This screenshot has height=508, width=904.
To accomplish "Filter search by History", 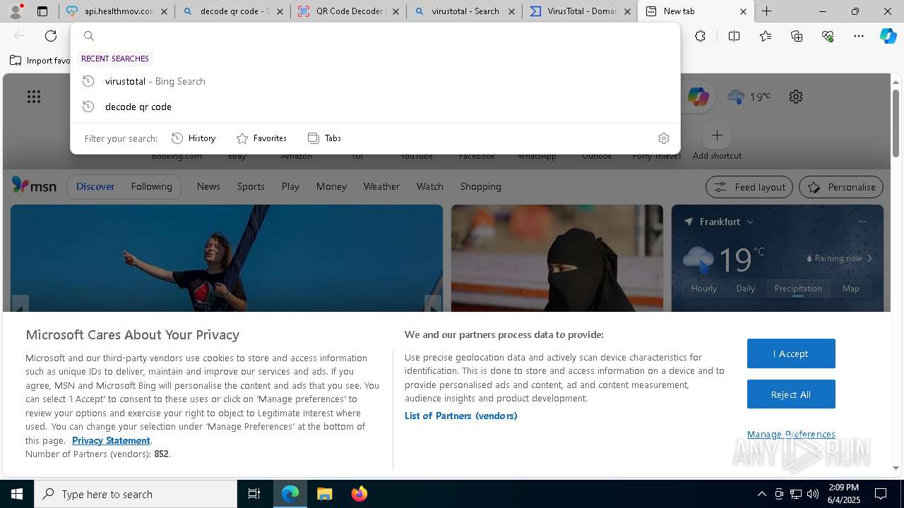I will point(194,138).
